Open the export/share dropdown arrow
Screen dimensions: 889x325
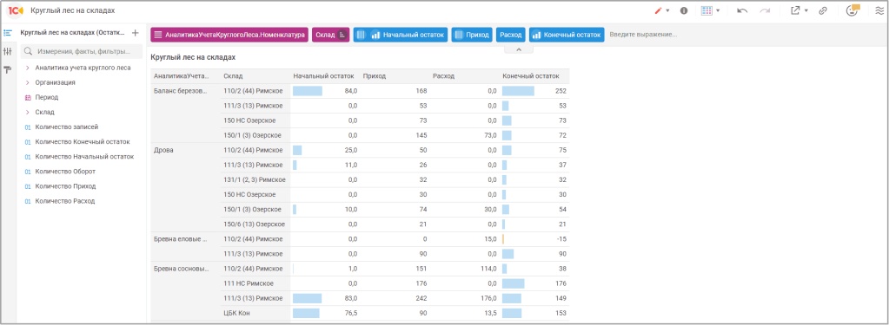pyautogui.click(x=806, y=10)
